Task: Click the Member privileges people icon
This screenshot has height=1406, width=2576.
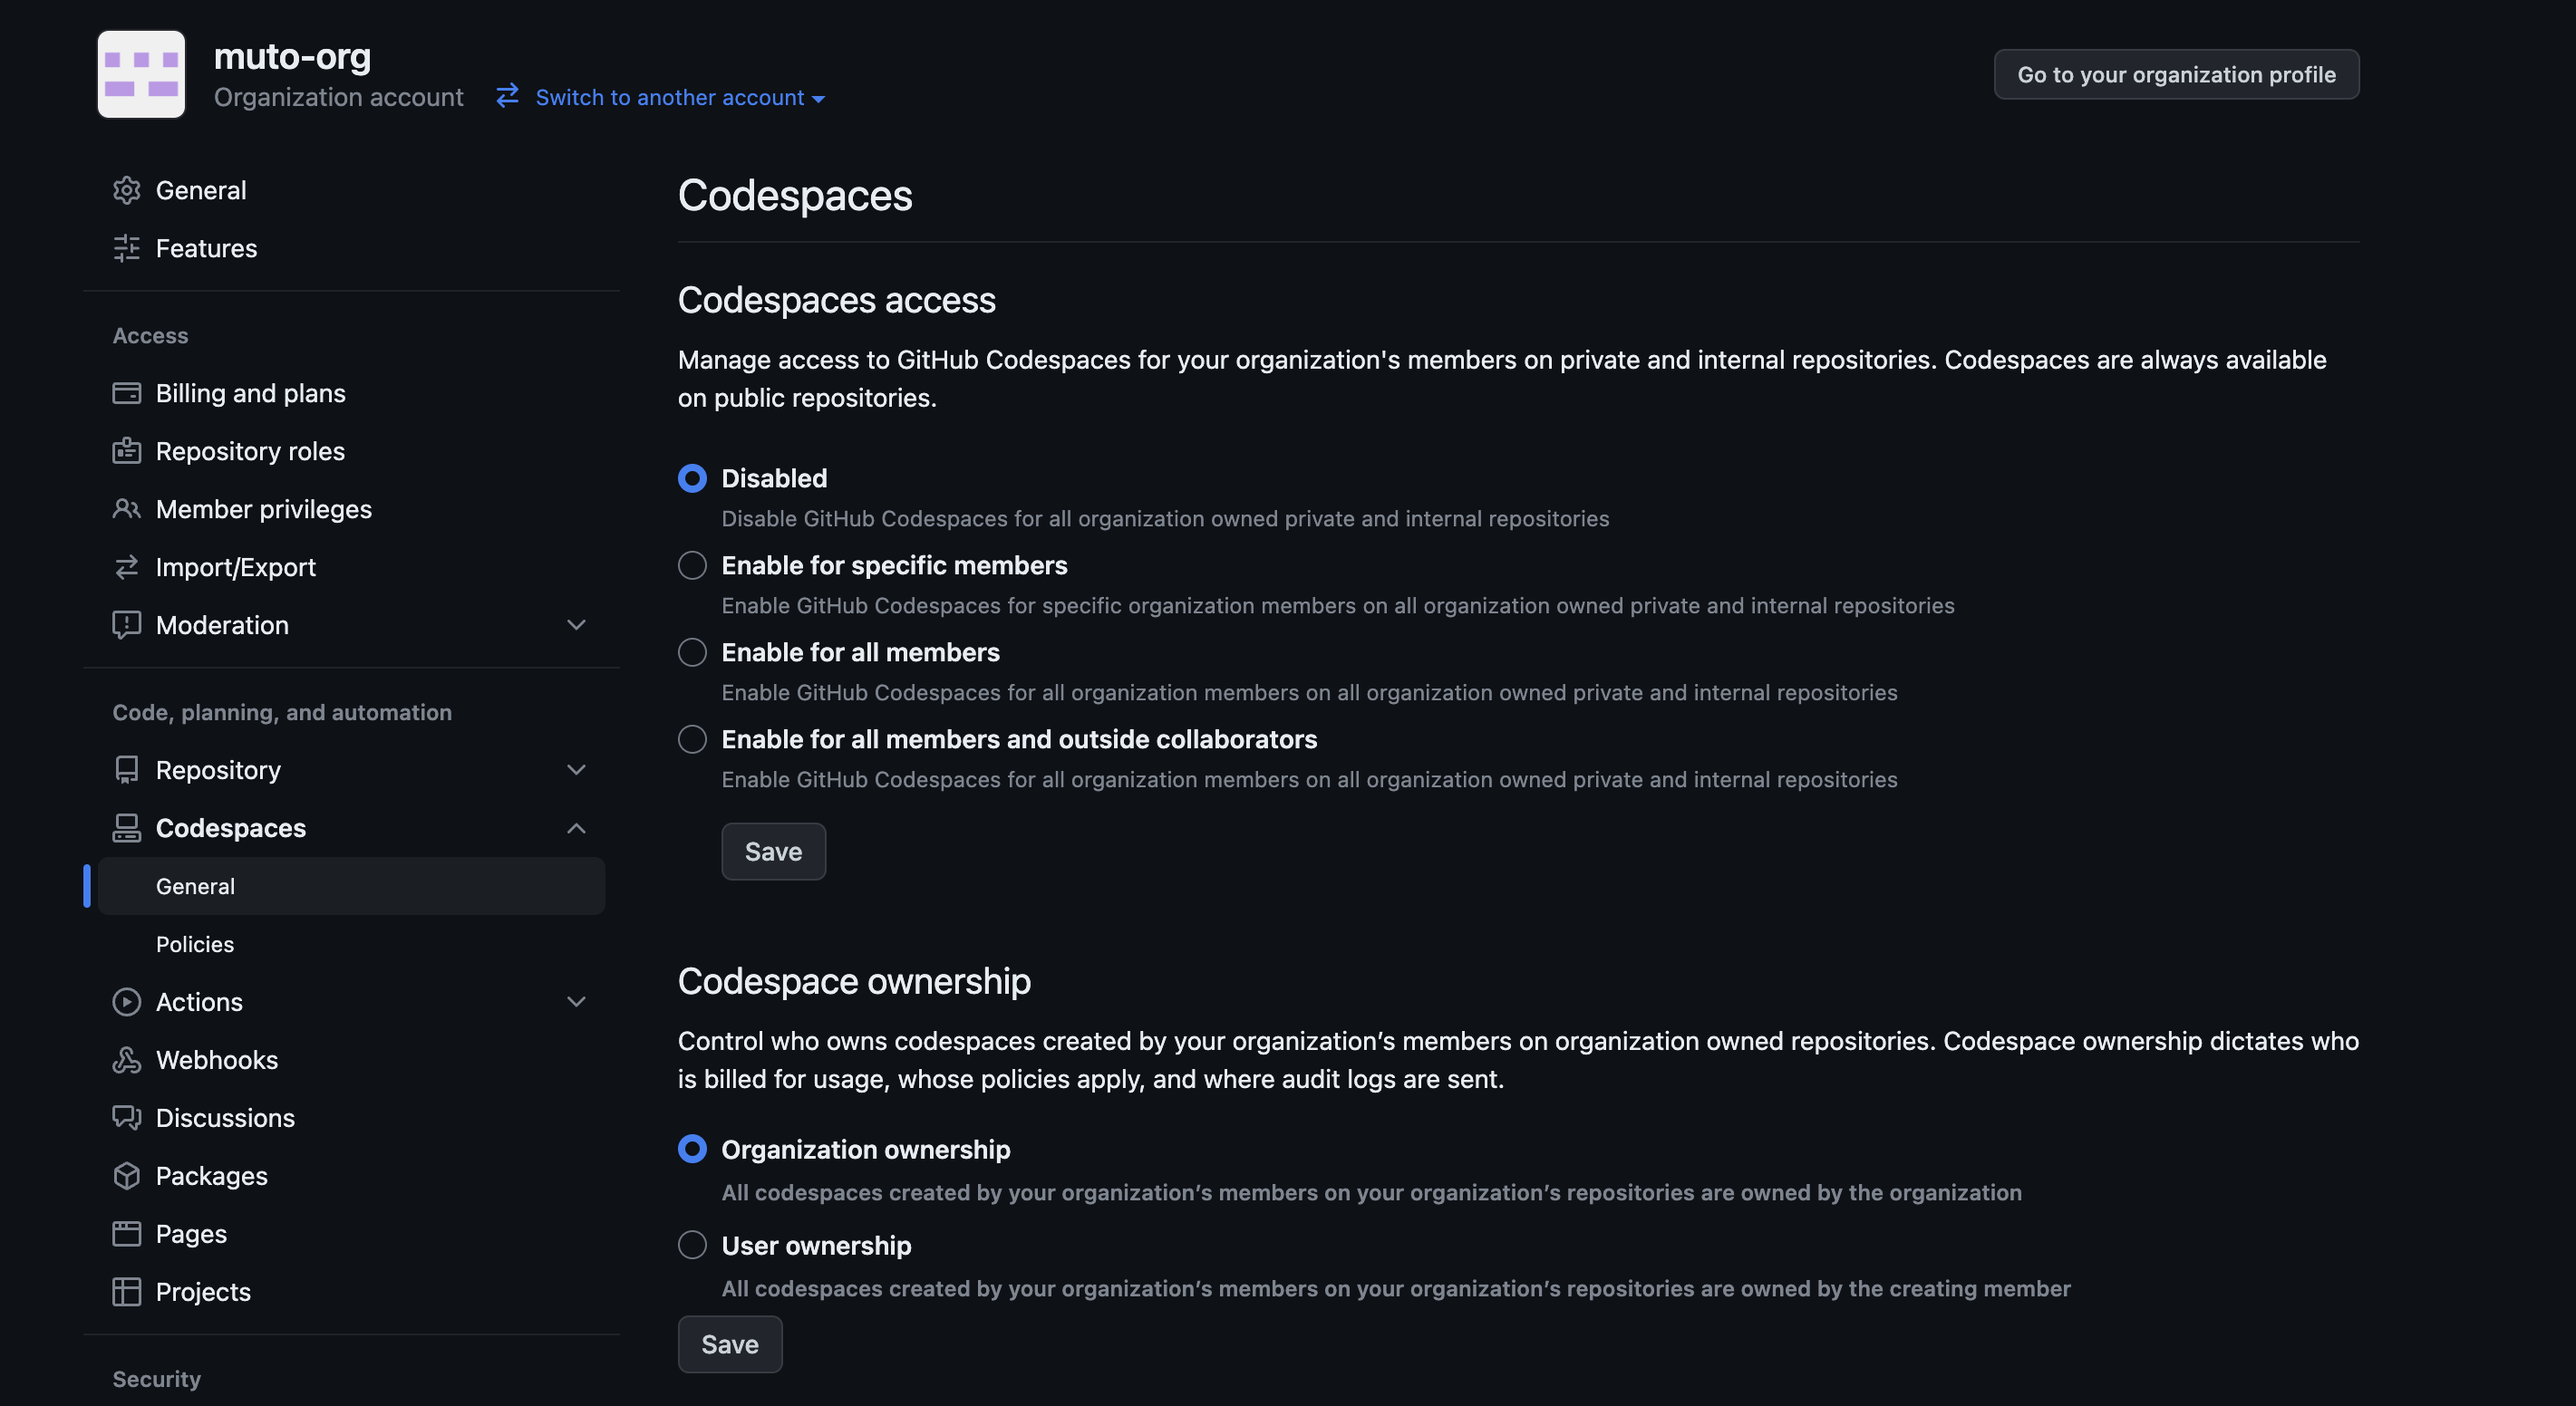Action: point(126,510)
